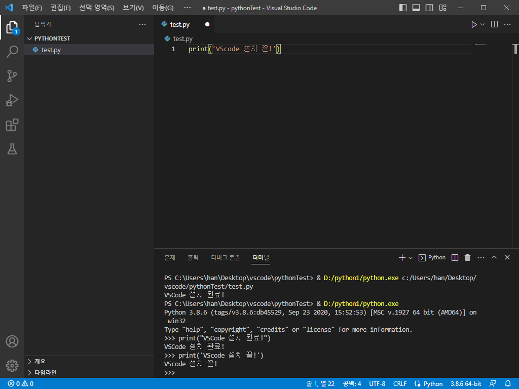Switch to the 문제 panel tab
This screenshot has width=519, height=389.
(x=170, y=257)
